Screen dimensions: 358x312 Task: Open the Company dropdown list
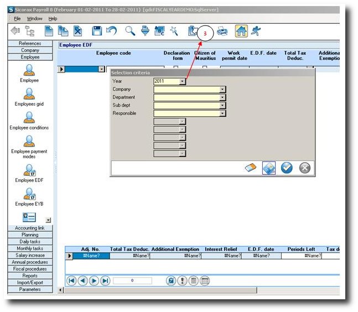(222, 89)
